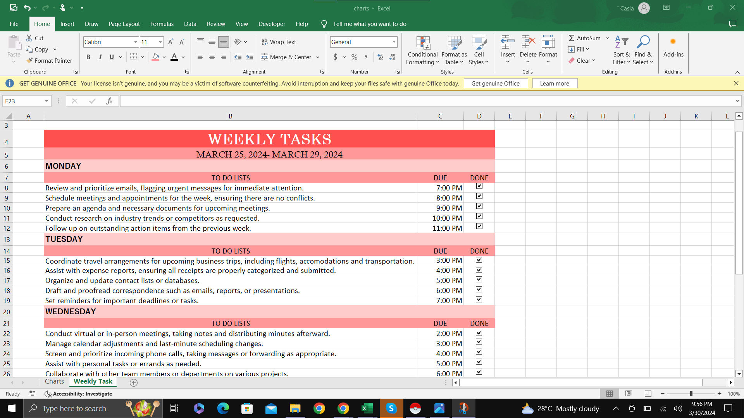The width and height of the screenshot is (744, 418).
Task: Click the Format Painter brush icon
Action: [x=29, y=60]
